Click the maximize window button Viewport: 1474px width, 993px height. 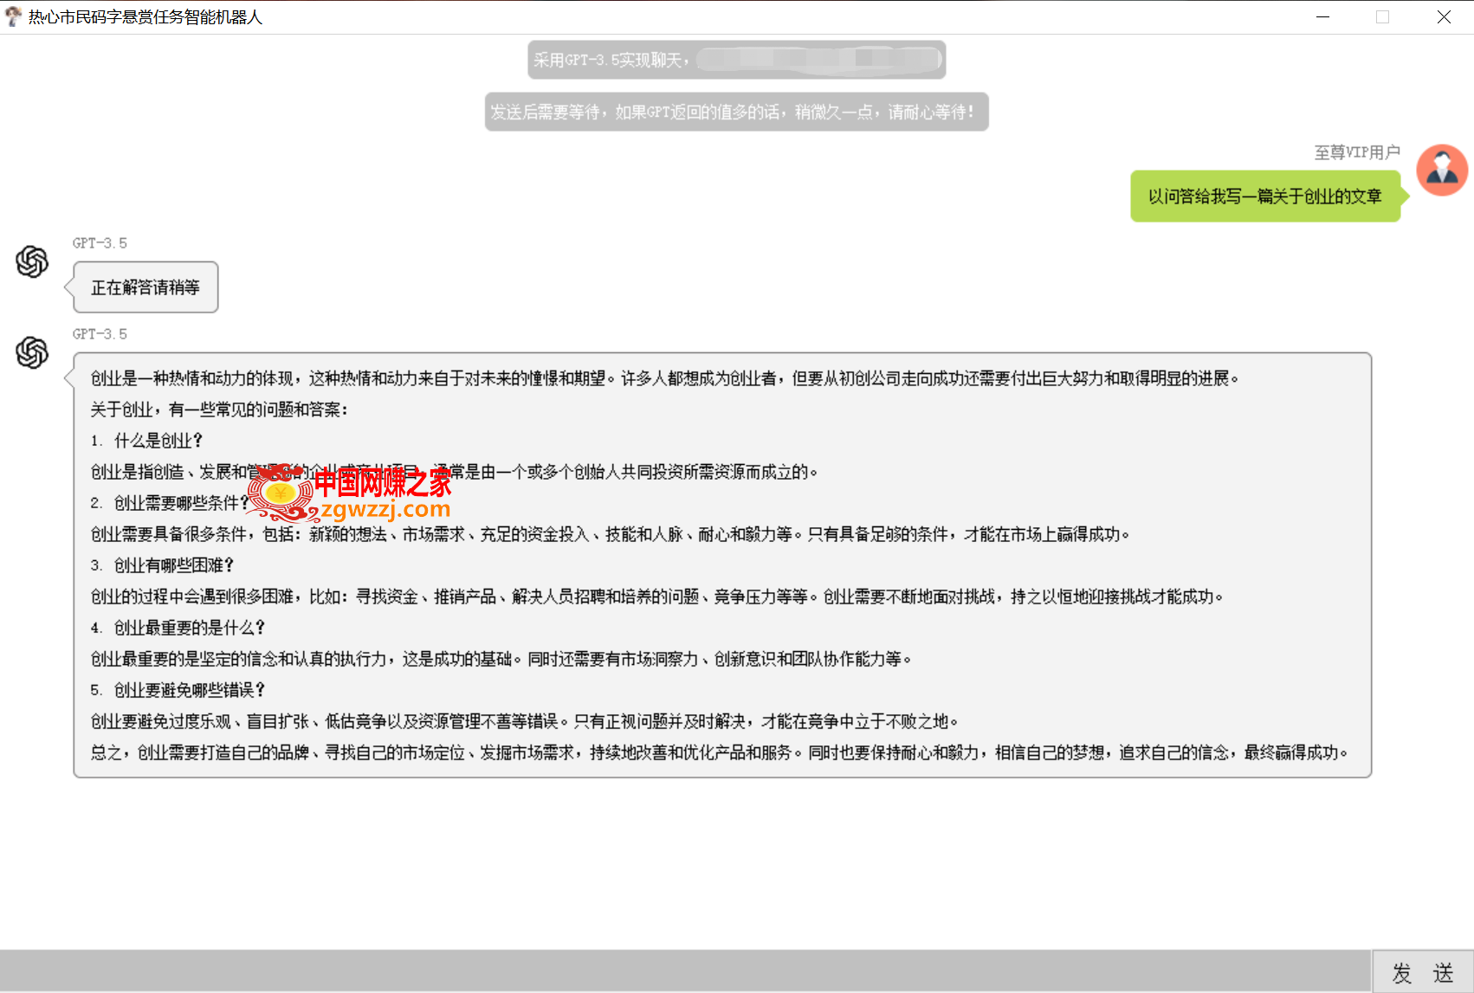[x=1382, y=16]
